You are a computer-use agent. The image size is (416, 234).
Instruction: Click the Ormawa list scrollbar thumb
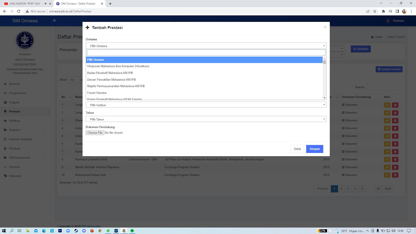[324, 62]
